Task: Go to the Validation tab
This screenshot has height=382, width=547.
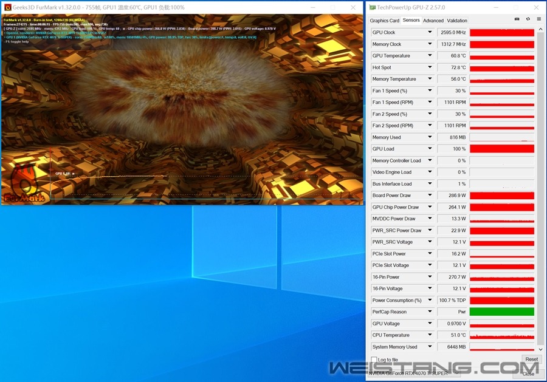Action: click(457, 21)
